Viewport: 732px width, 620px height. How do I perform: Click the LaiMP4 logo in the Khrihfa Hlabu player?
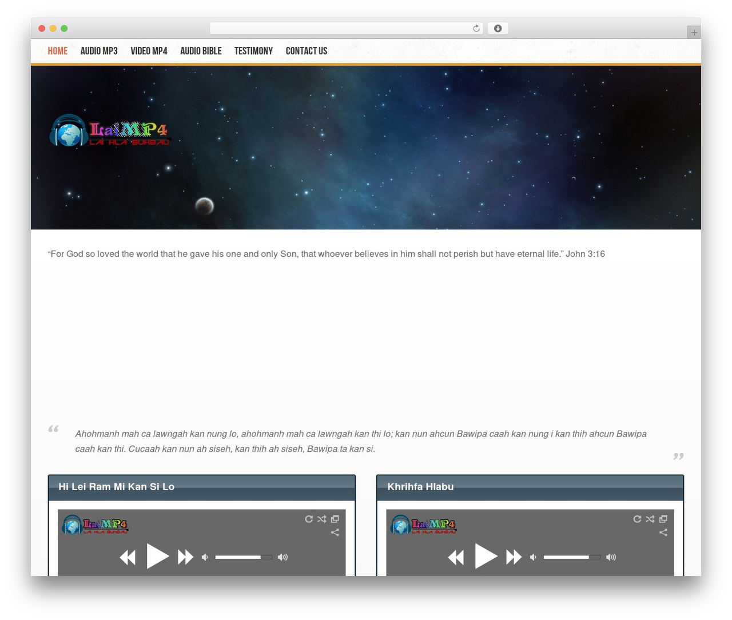[423, 524]
